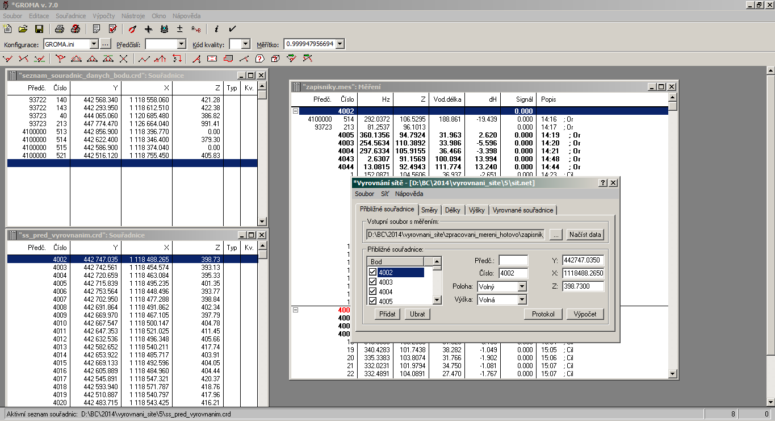775x421 pixels.
Task: Open the Síť menu in the dialog
Action: pos(384,194)
